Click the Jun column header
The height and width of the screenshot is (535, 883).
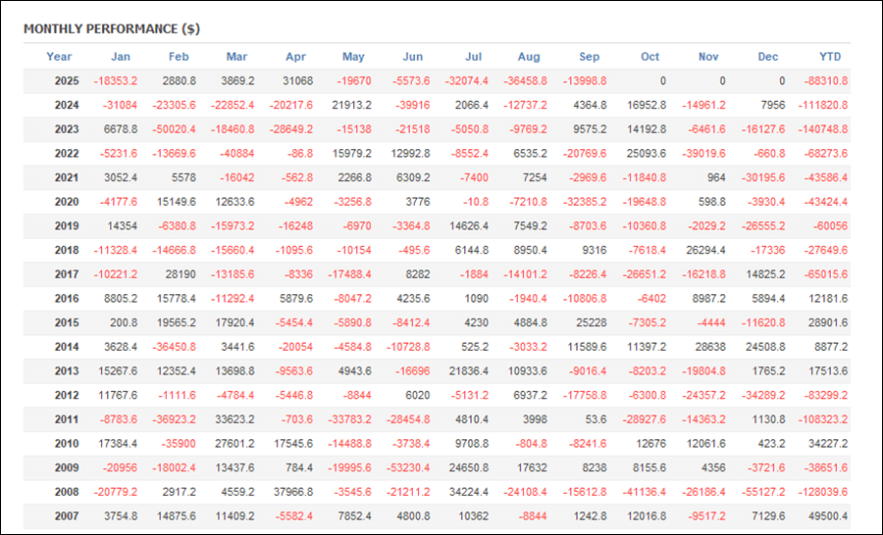413,57
